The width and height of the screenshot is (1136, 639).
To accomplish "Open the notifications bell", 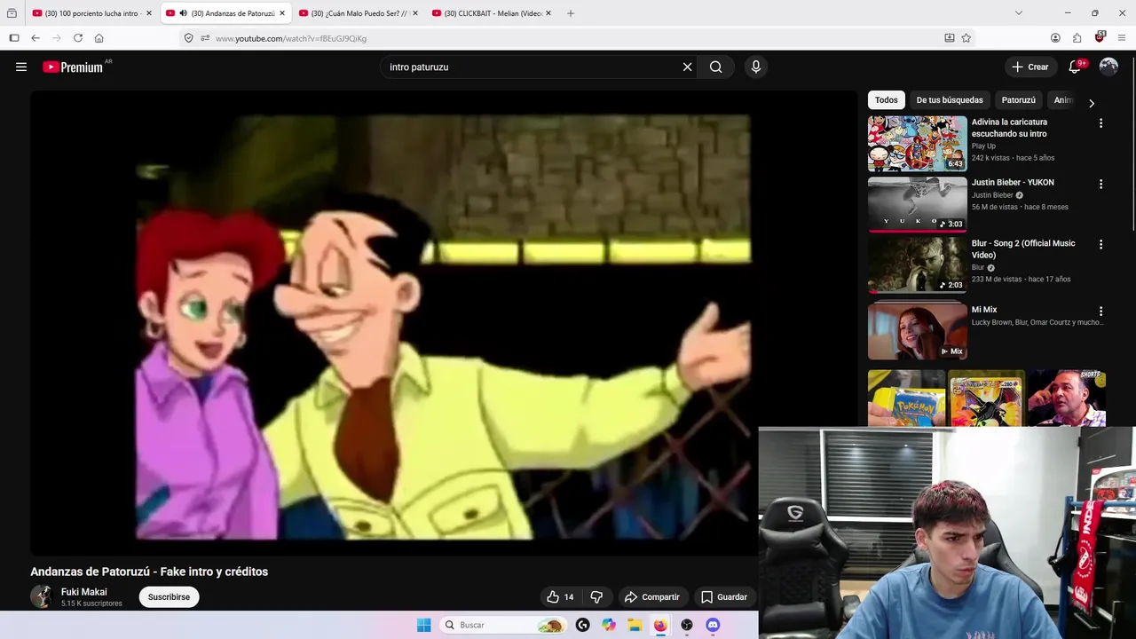I will pyautogui.click(x=1075, y=67).
